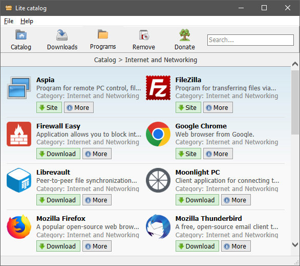Click the Firewall Easy application icon

click(19, 134)
